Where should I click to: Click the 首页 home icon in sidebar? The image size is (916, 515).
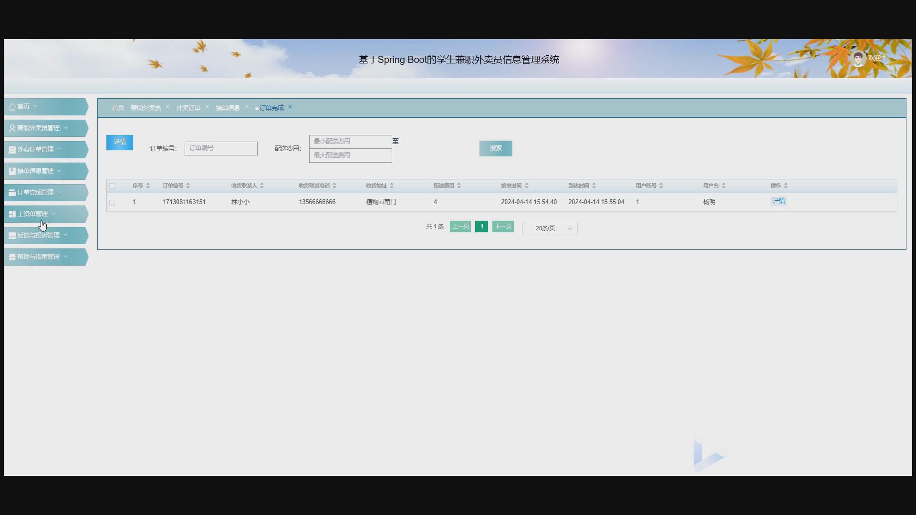12,106
